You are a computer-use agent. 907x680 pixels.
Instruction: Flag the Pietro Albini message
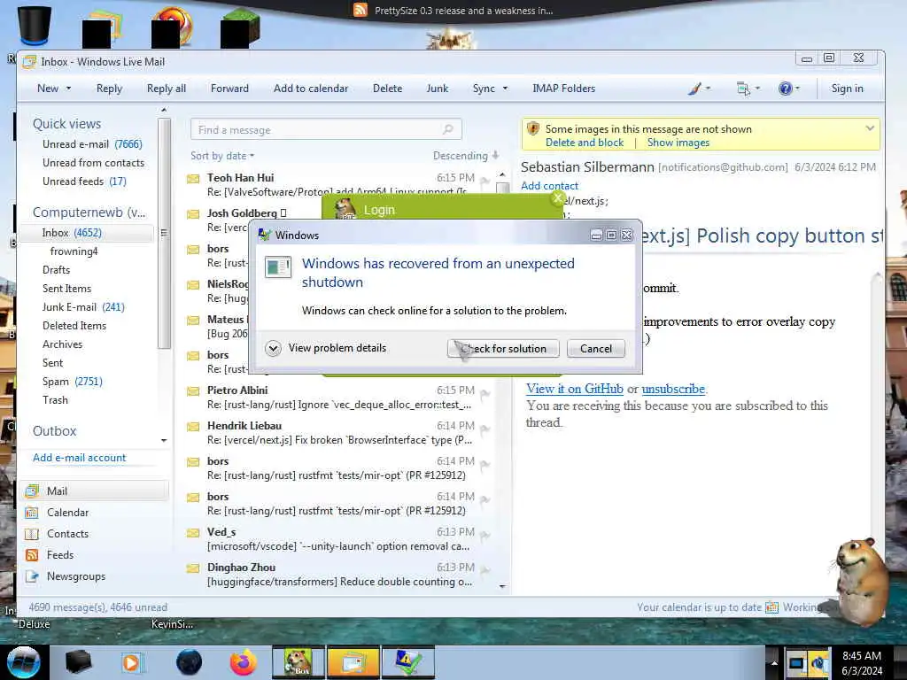click(x=485, y=394)
